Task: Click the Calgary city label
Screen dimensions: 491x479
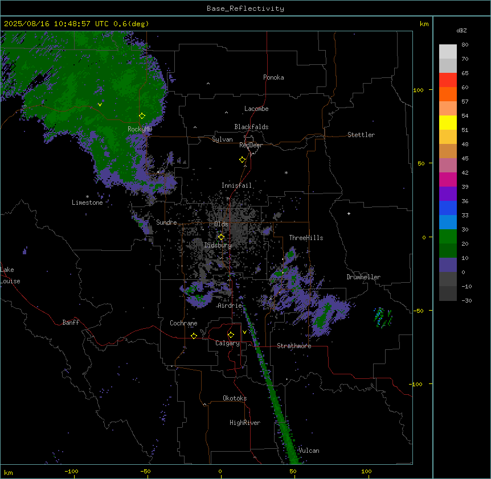Action: 227,343
